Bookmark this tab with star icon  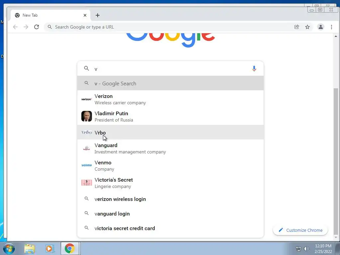[307, 27]
